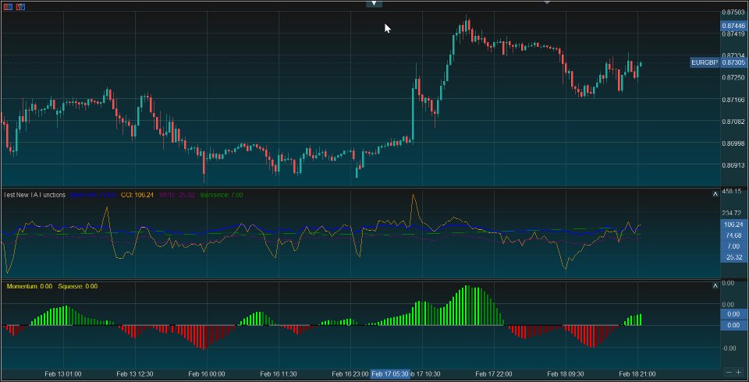Click the Feb 13 12:30 time axis label
The width and height of the screenshot is (749, 382).
pyautogui.click(x=135, y=374)
